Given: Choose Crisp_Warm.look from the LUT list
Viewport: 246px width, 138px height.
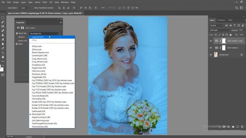Looking at the screenshot, I should click(39, 59).
